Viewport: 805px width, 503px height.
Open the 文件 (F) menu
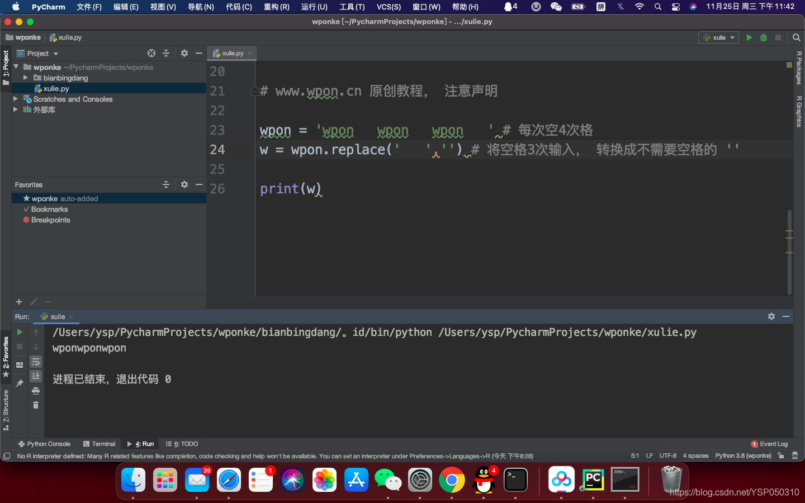(x=89, y=7)
